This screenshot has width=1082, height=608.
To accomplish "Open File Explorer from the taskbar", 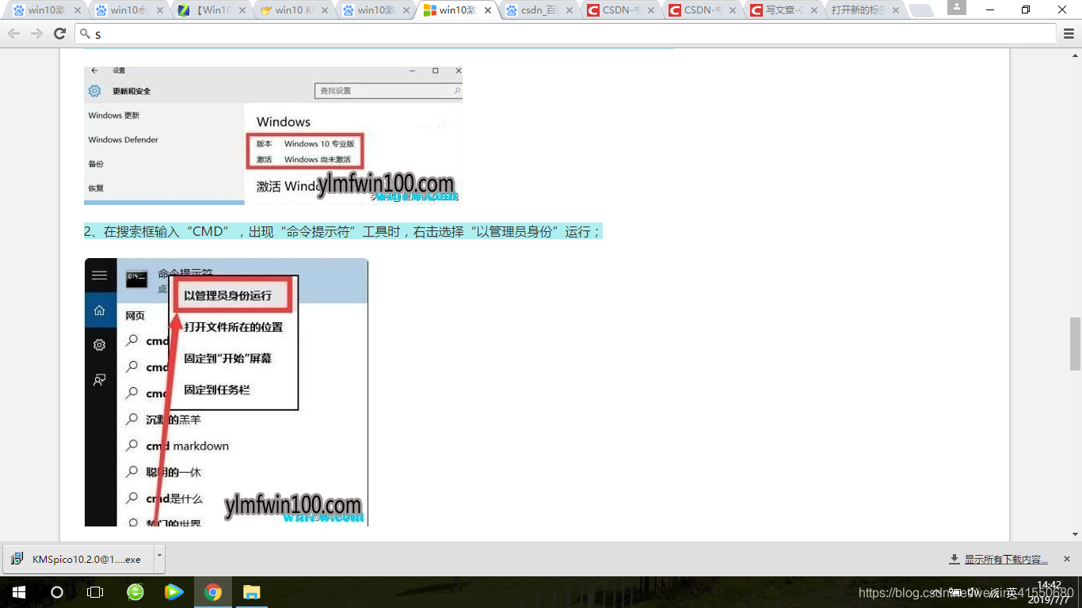I will coord(251,592).
